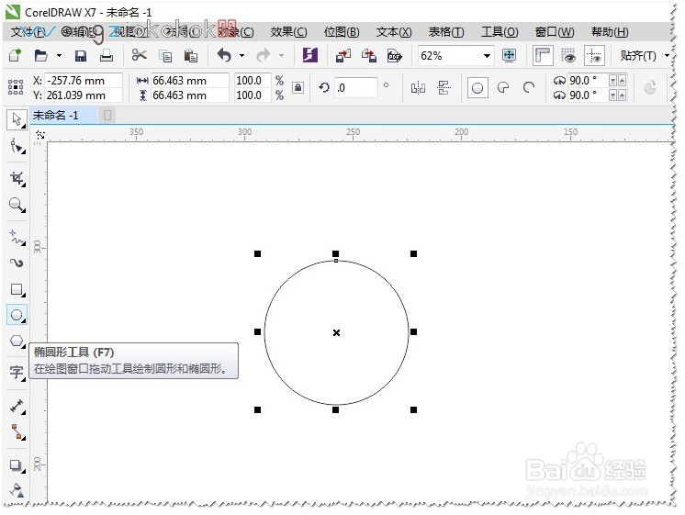Edit the X position field
The width and height of the screenshot is (685, 515).
click(x=84, y=81)
